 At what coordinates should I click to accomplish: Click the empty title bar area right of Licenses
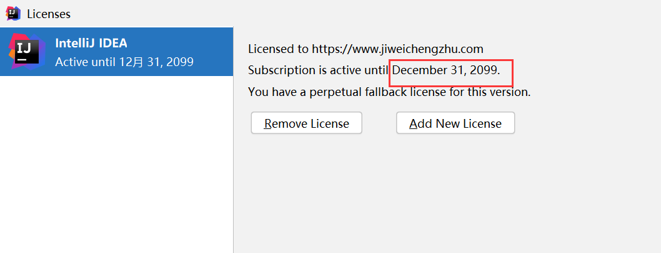click(362, 14)
